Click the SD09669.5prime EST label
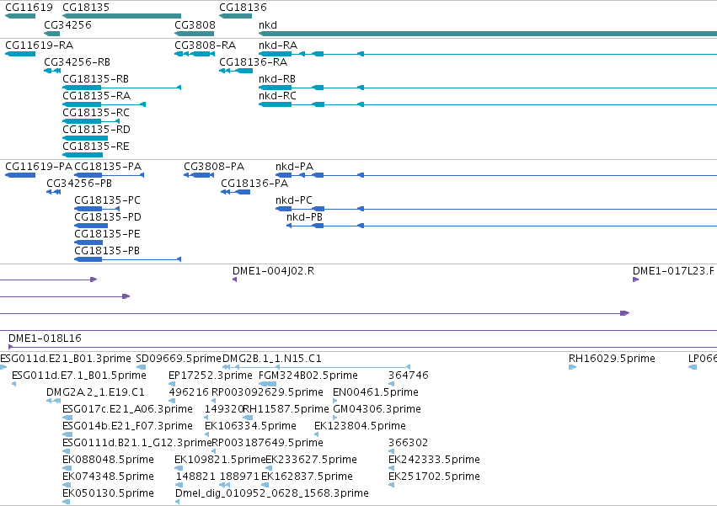The image size is (717, 506). point(179,359)
